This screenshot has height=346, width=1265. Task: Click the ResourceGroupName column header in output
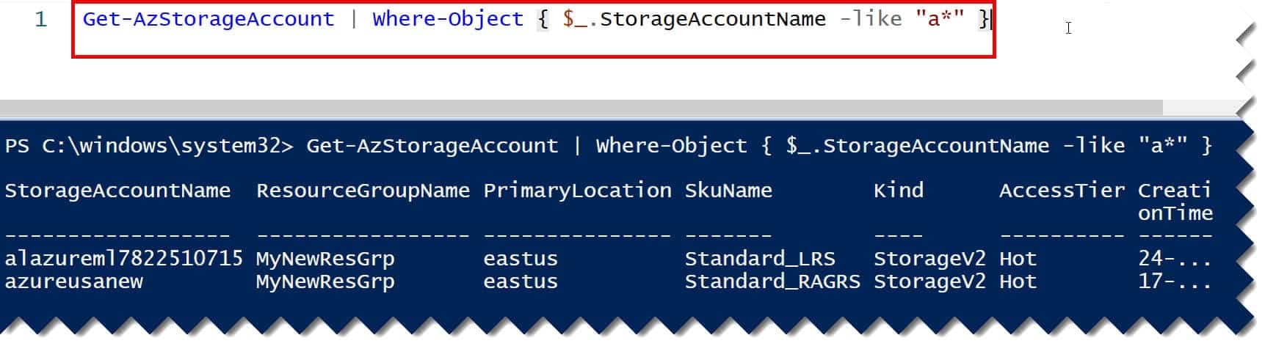pyautogui.click(x=363, y=191)
